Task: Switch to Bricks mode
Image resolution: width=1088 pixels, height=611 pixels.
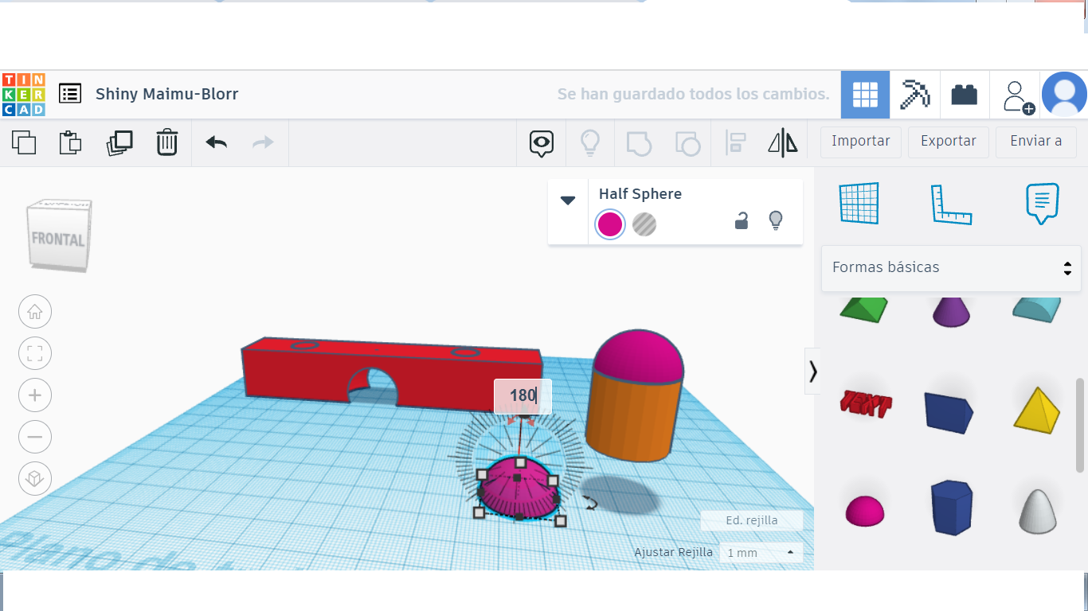Action: [x=965, y=95]
